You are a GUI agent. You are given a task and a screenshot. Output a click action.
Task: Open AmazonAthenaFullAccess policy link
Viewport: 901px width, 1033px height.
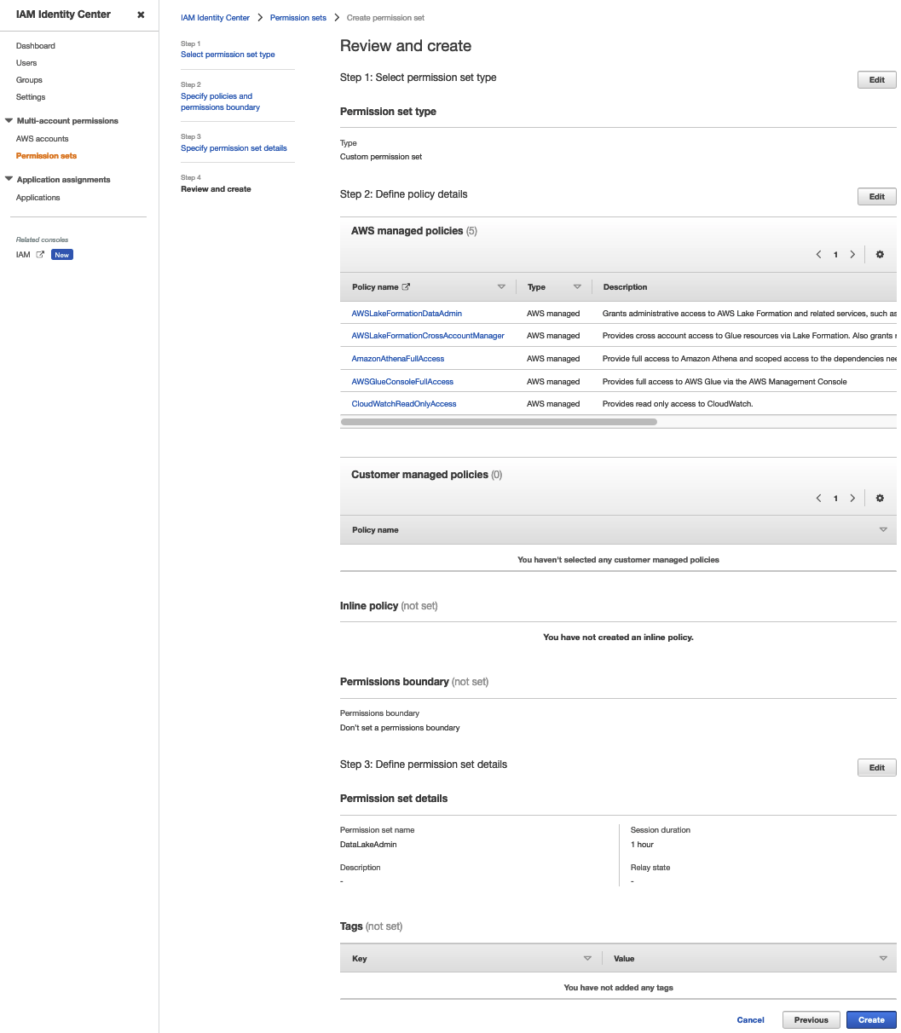[x=398, y=359]
